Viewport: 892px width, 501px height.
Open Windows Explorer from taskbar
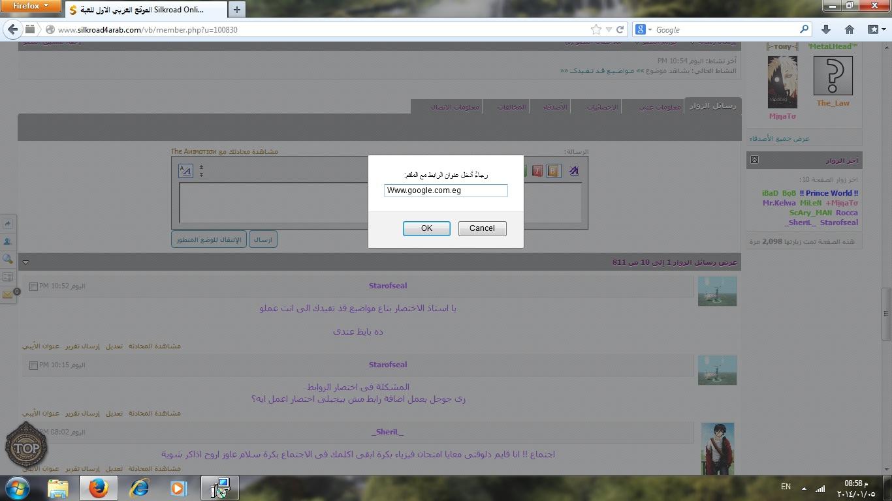[58, 488]
